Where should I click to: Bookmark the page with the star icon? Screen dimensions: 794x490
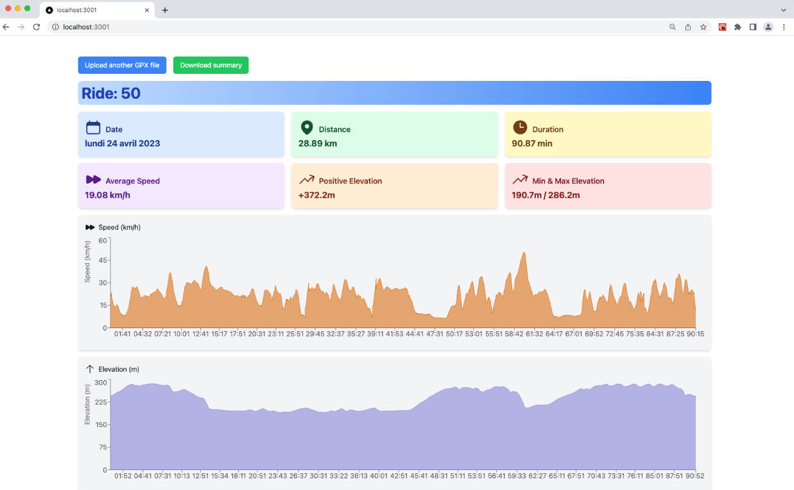click(x=703, y=27)
